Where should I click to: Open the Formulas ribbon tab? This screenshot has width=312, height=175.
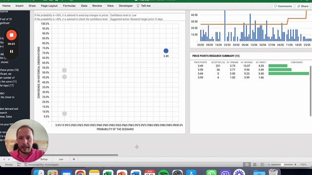pos(69,6)
